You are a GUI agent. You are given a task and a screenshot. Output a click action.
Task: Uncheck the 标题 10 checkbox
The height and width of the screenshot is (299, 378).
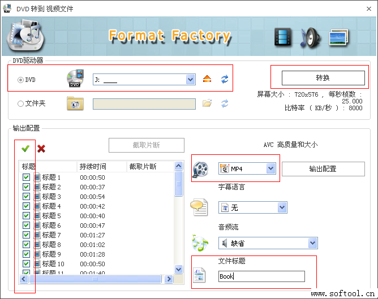(26, 264)
